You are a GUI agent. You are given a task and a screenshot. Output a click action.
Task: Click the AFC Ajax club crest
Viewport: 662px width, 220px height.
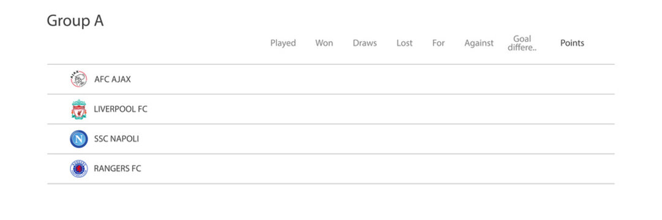pyautogui.click(x=78, y=79)
